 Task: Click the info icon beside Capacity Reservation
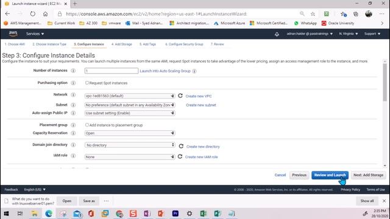coord(73,133)
